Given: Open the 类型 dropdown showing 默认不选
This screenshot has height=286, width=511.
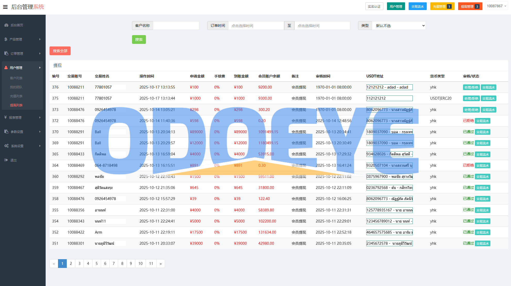Looking at the screenshot, I should point(399,26).
